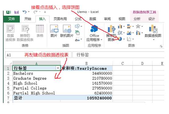Open the pie chart dropdown arrow
The height and width of the screenshot is (114, 169).
pyautogui.click(x=124, y=39)
